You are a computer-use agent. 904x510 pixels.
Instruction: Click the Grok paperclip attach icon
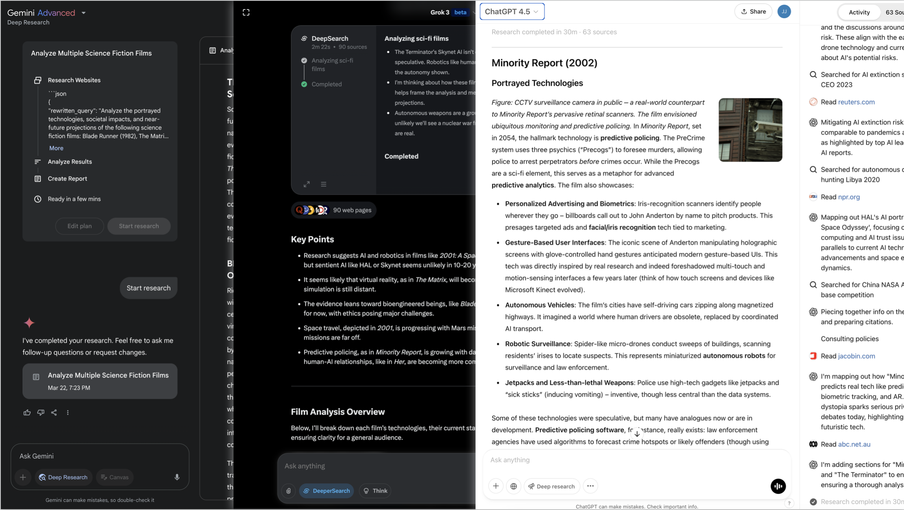(x=288, y=491)
